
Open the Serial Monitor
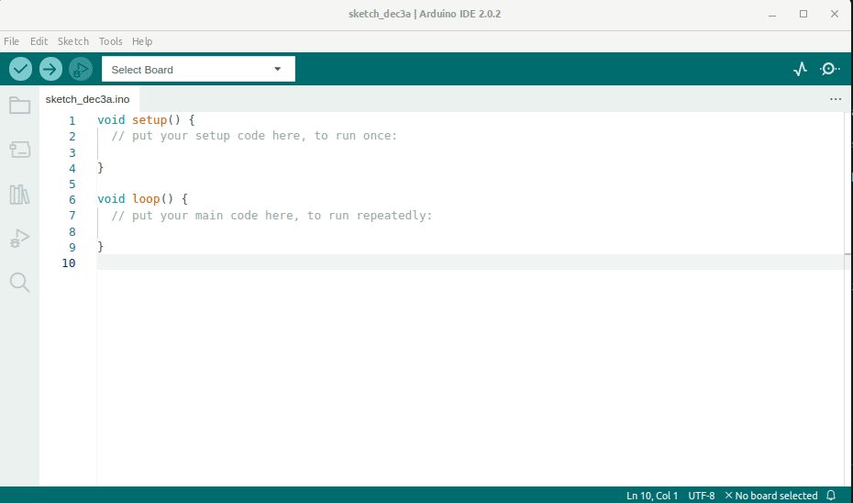(x=830, y=69)
